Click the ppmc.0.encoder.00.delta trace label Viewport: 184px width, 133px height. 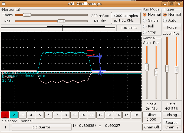click(x=24, y=76)
